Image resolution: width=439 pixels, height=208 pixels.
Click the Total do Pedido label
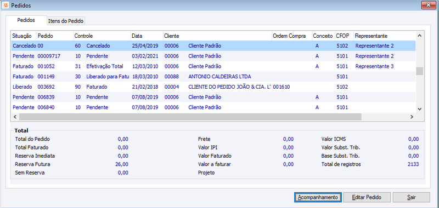click(32, 139)
